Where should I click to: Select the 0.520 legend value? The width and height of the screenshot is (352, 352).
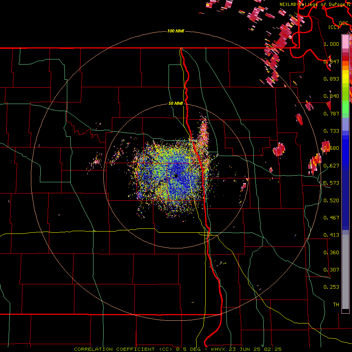331,201
